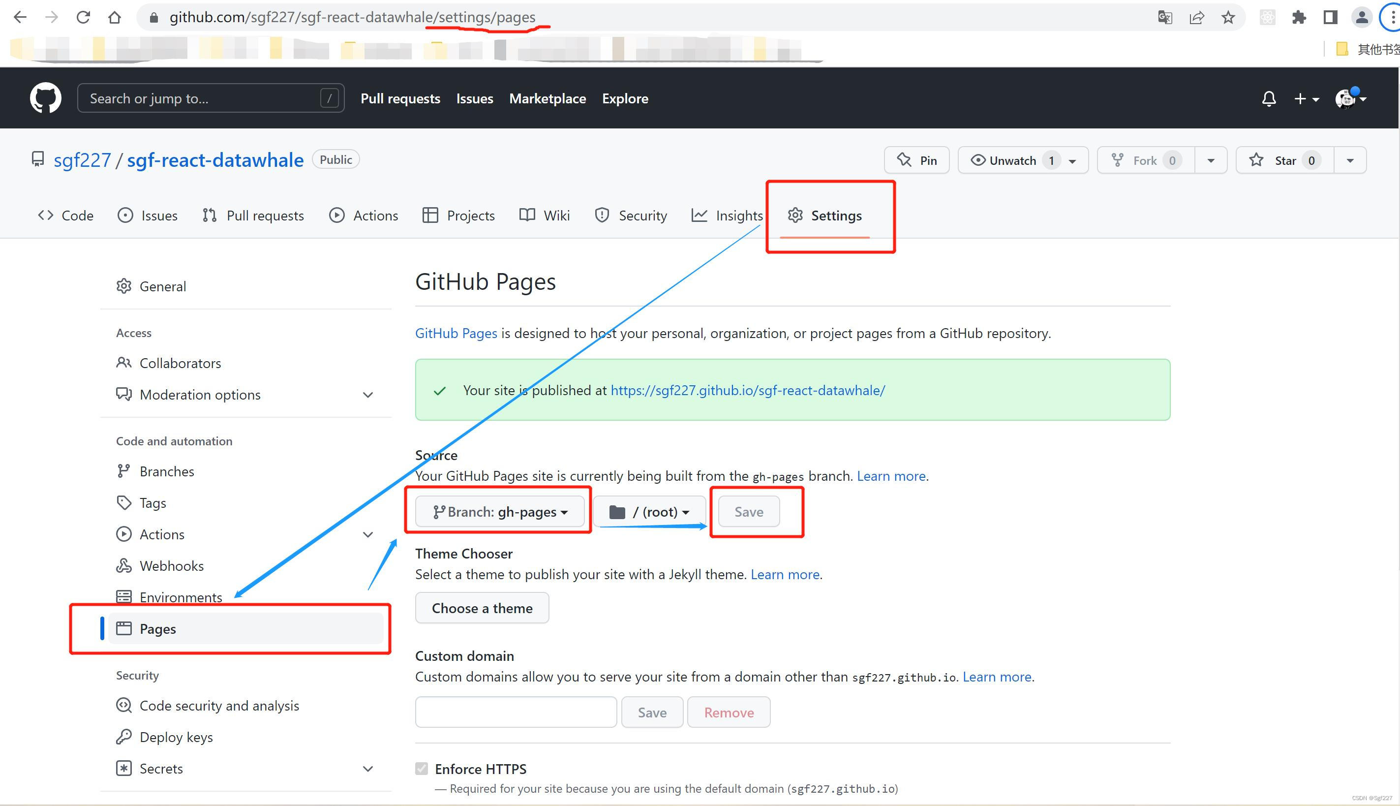The image size is (1400, 806).
Task: Click the Google Translate icon
Action: (x=1165, y=18)
